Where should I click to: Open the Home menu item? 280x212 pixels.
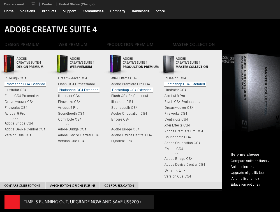pos(9,11)
